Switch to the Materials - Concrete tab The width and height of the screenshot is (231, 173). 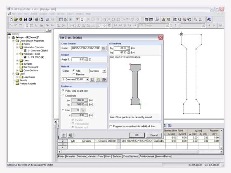[76, 157]
